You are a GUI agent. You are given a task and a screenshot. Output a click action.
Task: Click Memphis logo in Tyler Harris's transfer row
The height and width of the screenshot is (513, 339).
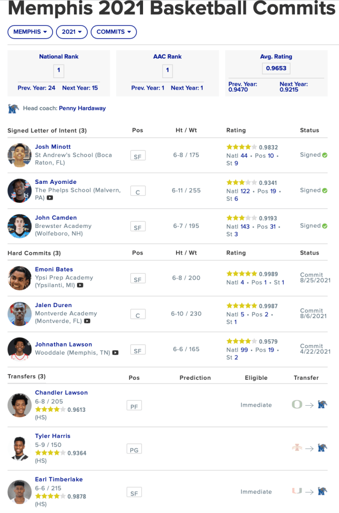pyautogui.click(x=322, y=448)
